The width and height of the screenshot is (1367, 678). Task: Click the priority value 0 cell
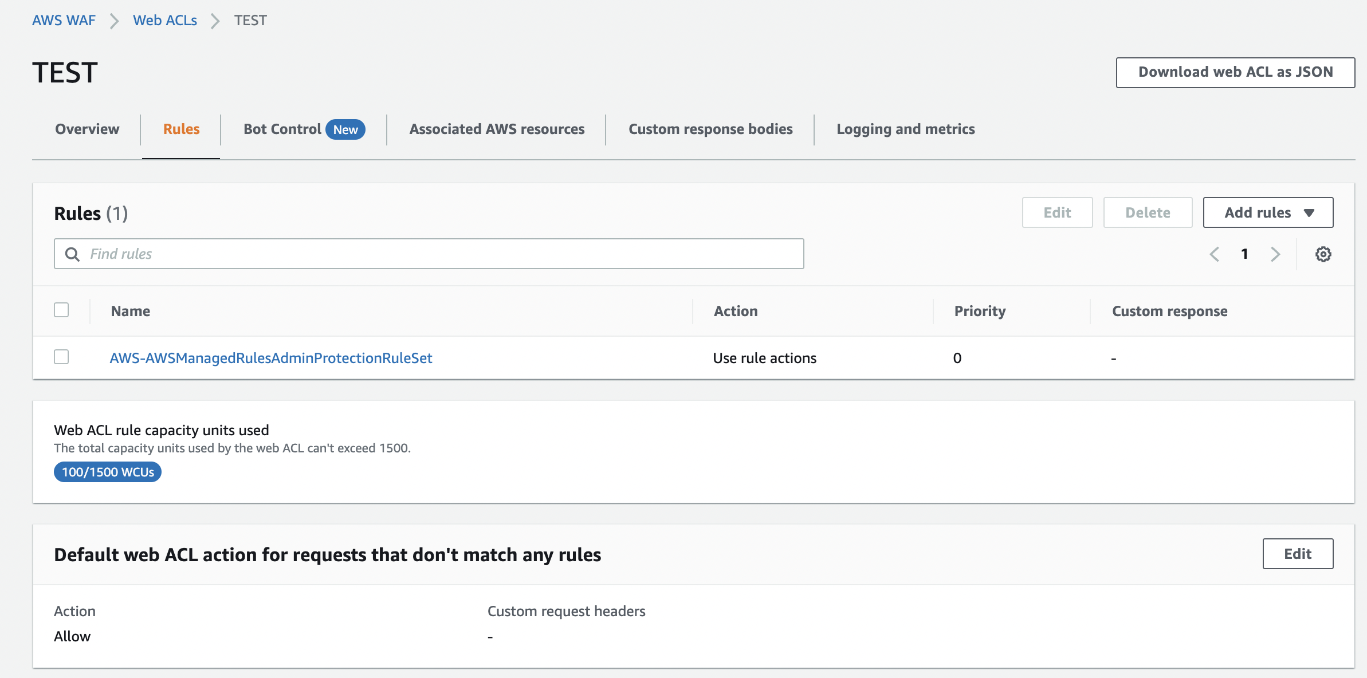[x=957, y=358]
